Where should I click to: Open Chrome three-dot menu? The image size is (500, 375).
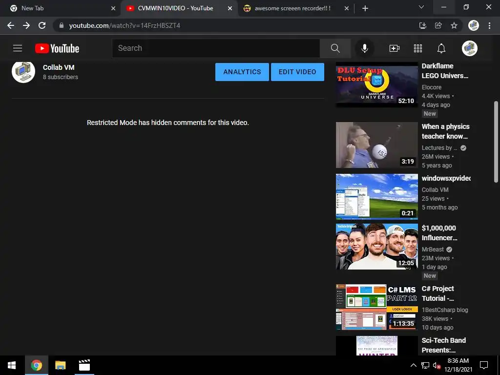489,25
